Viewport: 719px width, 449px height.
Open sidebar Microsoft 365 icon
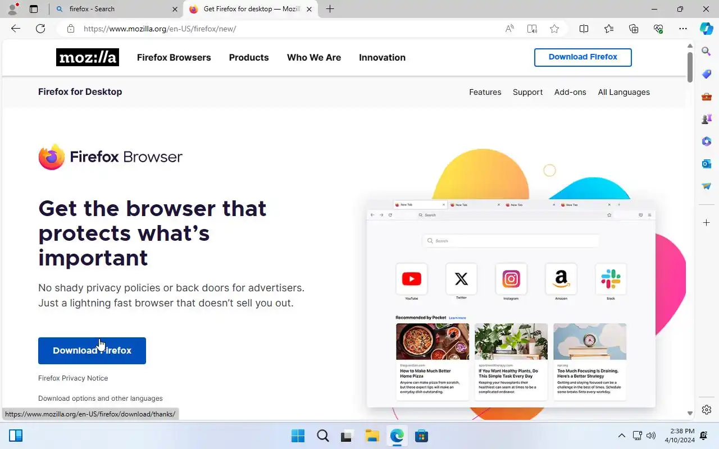pyautogui.click(x=707, y=141)
